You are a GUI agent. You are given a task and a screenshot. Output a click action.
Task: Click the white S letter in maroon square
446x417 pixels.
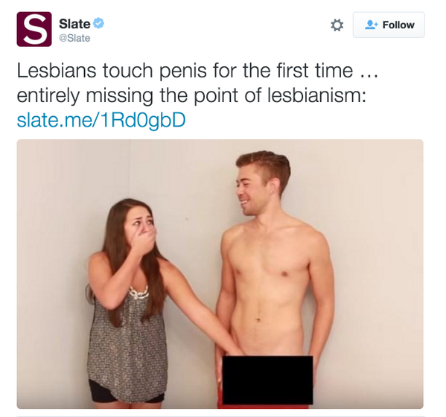click(x=35, y=29)
